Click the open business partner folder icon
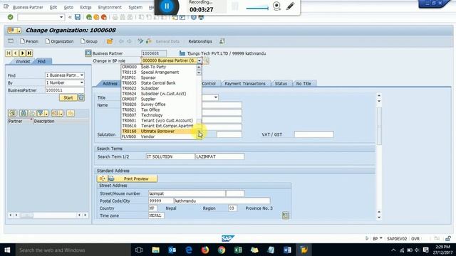Screen dimensions: 456x256 coord(110,41)
